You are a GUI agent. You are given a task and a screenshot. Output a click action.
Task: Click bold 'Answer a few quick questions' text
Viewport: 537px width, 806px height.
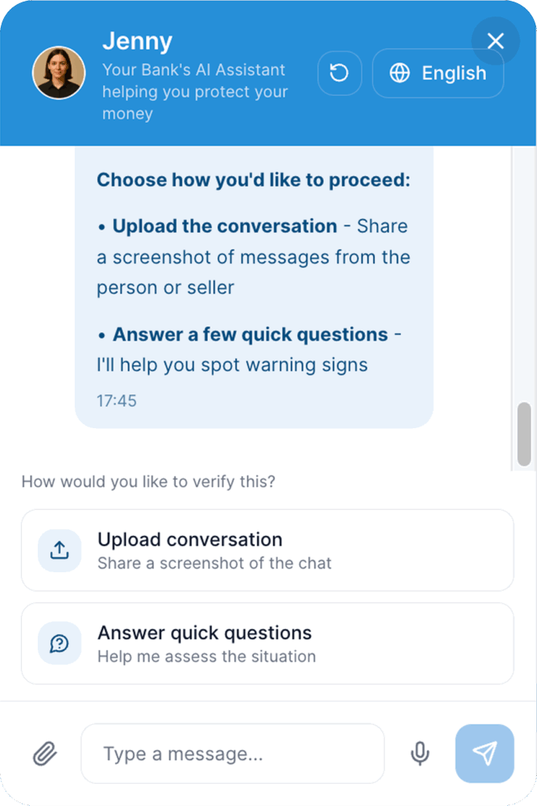point(250,335)
